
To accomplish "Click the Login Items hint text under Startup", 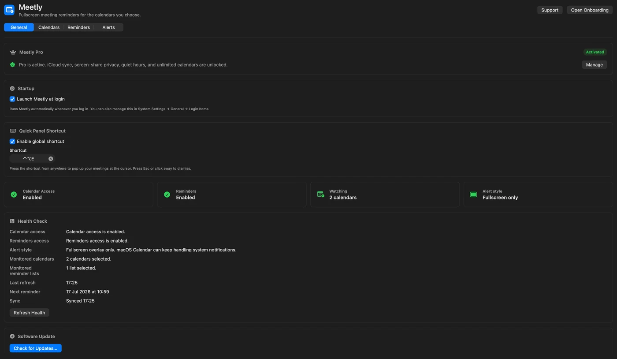I will (109, 109).
